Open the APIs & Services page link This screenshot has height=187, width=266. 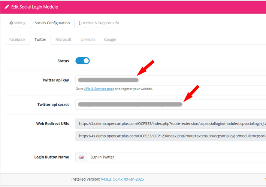click(x=99, y=89)
